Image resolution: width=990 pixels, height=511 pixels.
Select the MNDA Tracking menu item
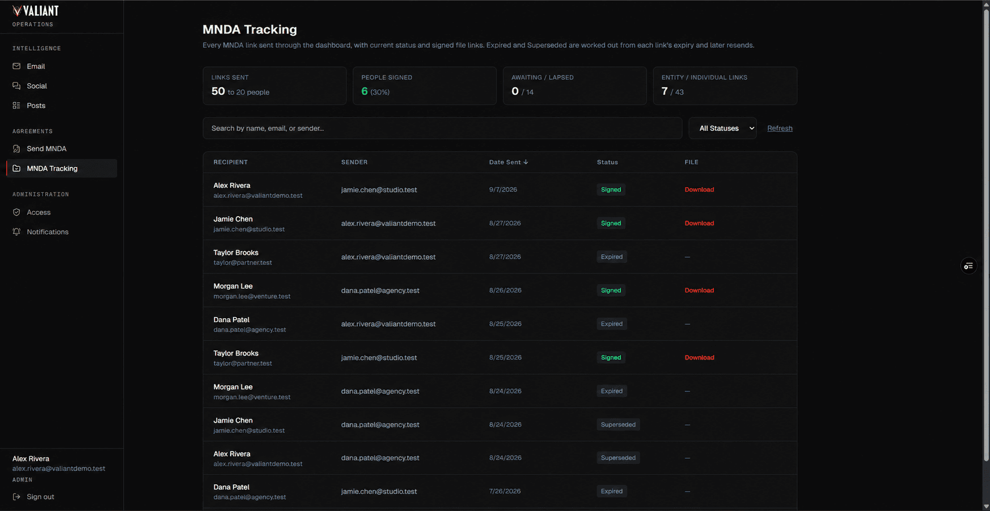pos(61,168)
